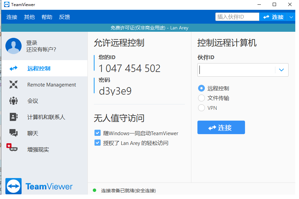Viewport: 299px width, 199px height.
Task: Click the 插入伙伴ID input field
Action: point(237,17)
